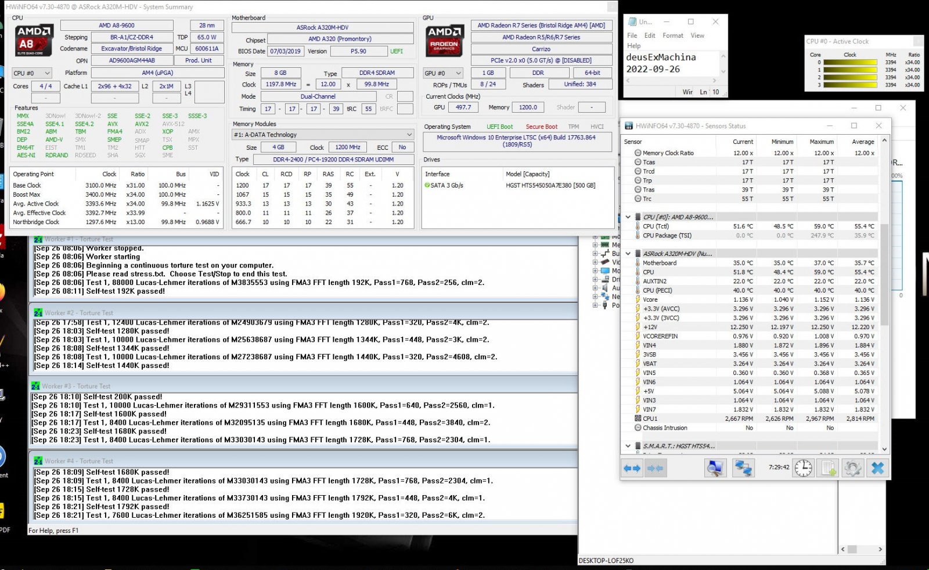Click the Microsoft Windows 10 Enterprise LTSC field
929x570 pixels.
(517, 141)
